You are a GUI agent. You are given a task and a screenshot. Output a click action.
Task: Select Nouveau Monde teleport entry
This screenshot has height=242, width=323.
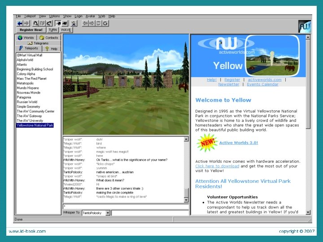click(x=29, y=93)
